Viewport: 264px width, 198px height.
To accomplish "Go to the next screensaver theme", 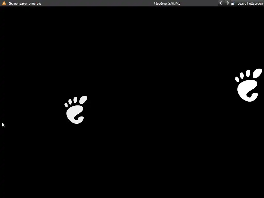I will tap(227, 3).
